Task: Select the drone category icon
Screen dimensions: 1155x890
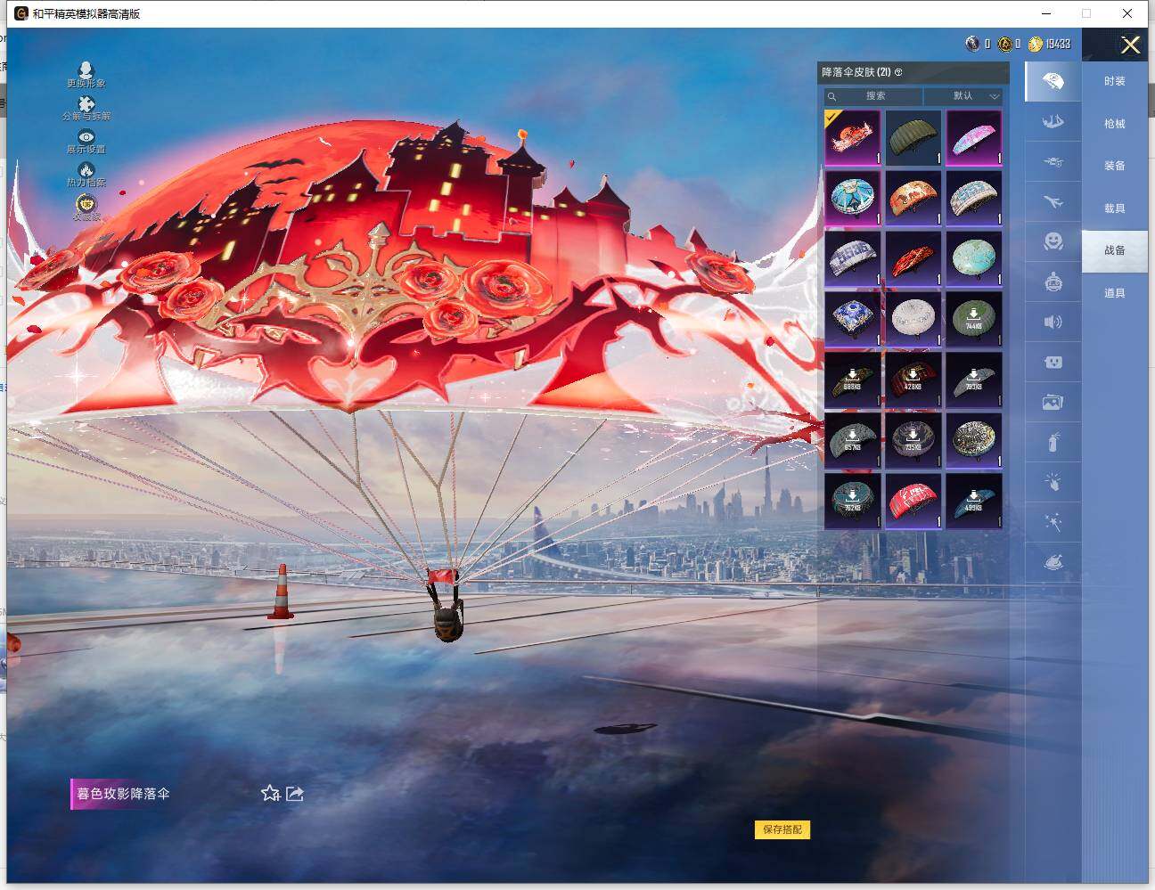Action: tap(1053, 163)
